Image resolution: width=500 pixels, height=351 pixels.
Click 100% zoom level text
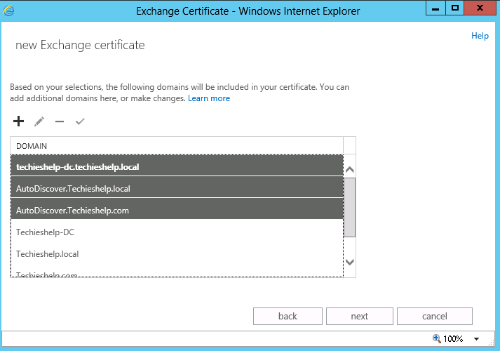(453, 338)
